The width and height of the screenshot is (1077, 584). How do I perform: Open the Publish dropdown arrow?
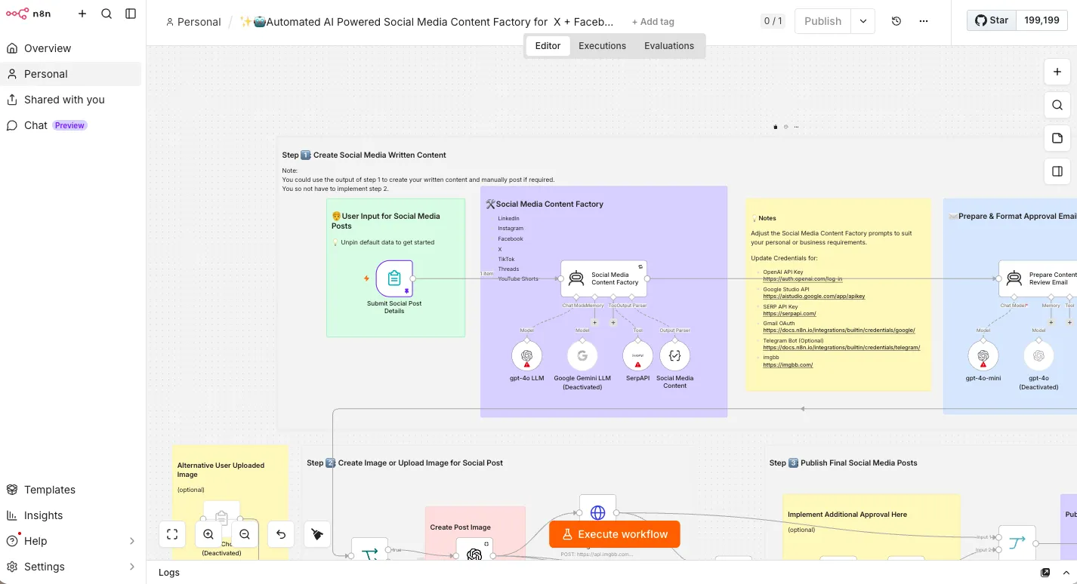click(863, 21)
